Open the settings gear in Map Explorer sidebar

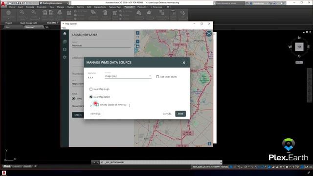point(65,57)
